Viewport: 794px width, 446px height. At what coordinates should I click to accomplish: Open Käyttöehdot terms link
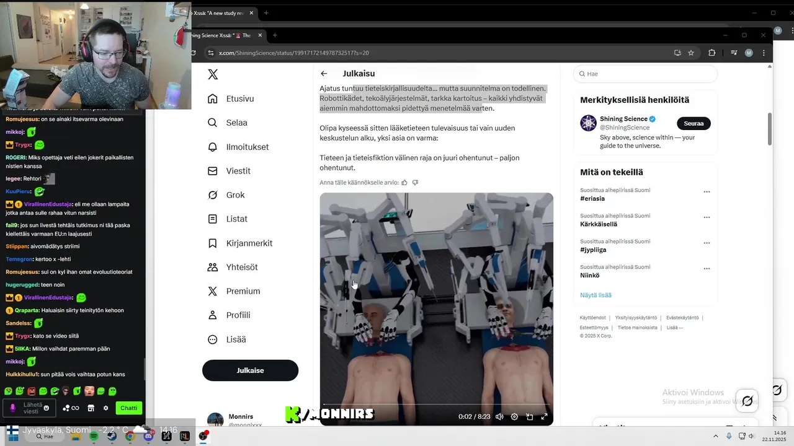click(592, 318)
